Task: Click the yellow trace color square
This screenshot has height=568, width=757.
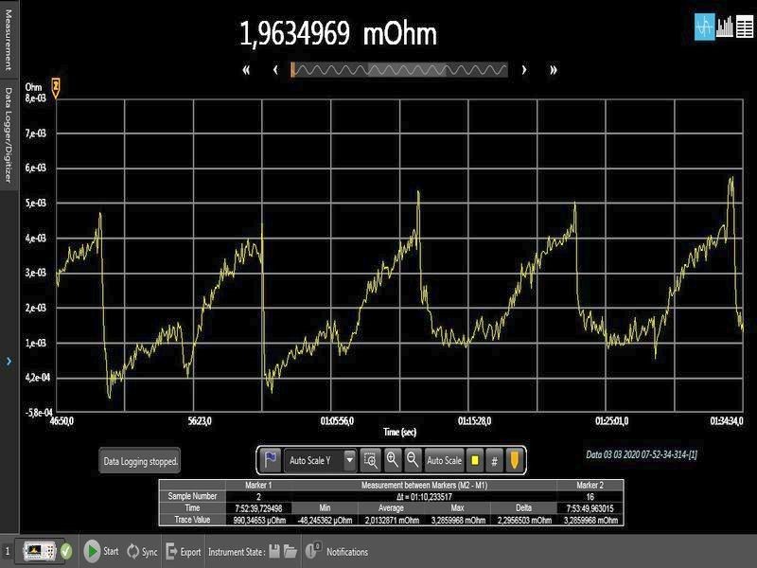Action: point(475,460)
